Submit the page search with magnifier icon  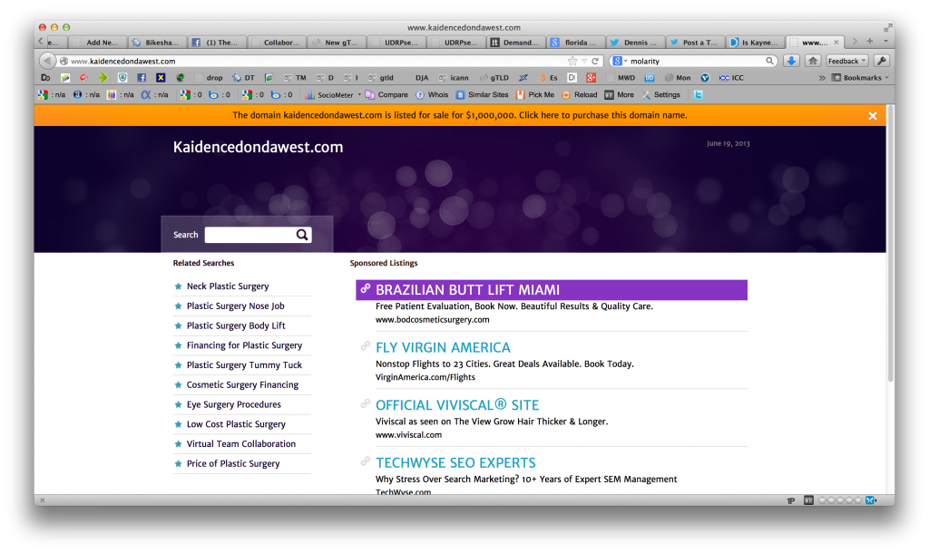pyautogui.click(x=302, y=235)
